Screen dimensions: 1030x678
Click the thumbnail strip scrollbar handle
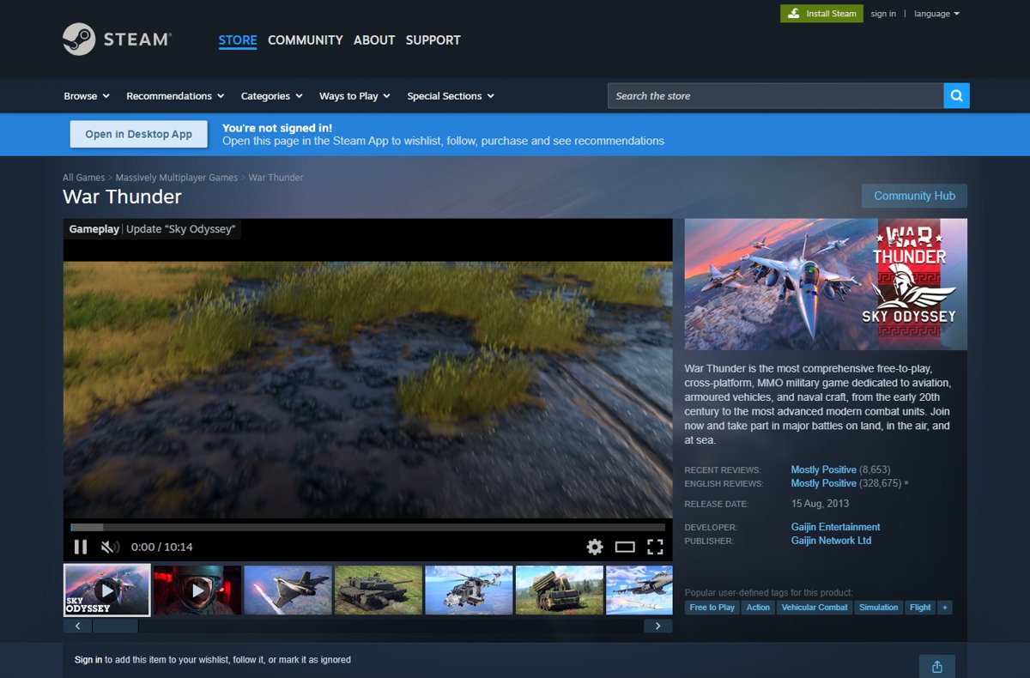(x=115, y=626)
